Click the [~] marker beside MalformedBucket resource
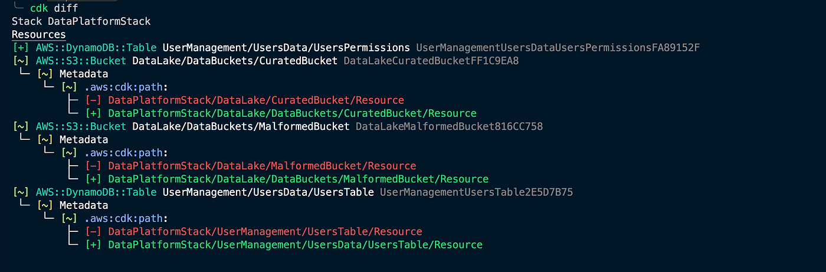 pos(21,126)
